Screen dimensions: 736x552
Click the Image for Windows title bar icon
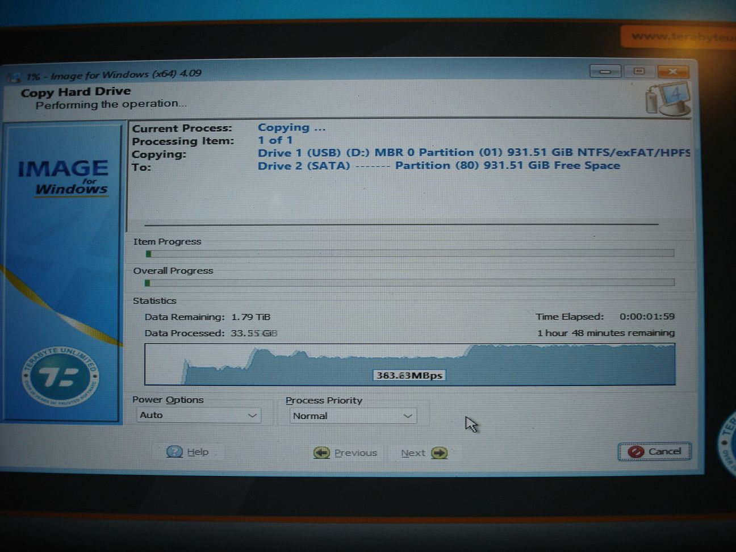tap(14, 77)
